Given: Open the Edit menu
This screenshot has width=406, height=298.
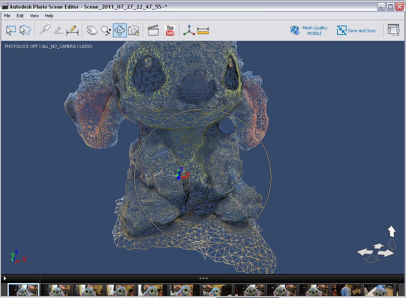Looking at the screenshot, I should tap(20, 16).
